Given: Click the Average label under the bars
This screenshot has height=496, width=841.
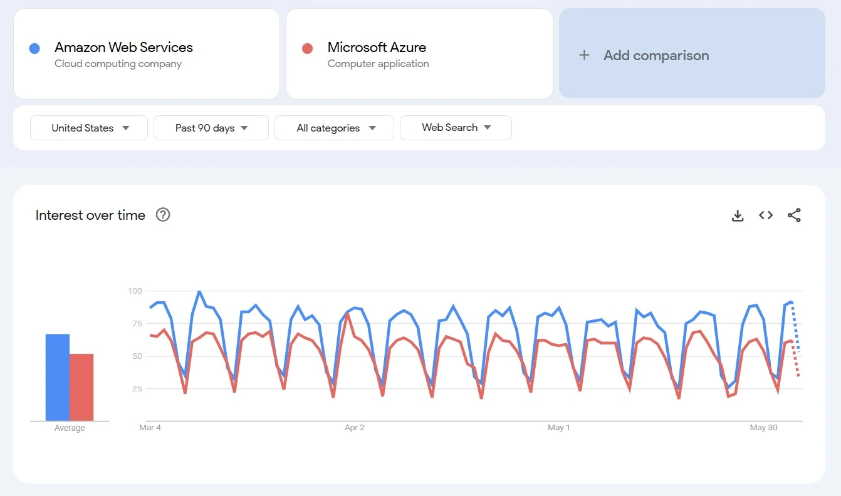Looking at the screenshot, I should click(70, 428).
